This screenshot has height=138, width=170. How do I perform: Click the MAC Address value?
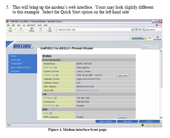(x=85, y=87)
